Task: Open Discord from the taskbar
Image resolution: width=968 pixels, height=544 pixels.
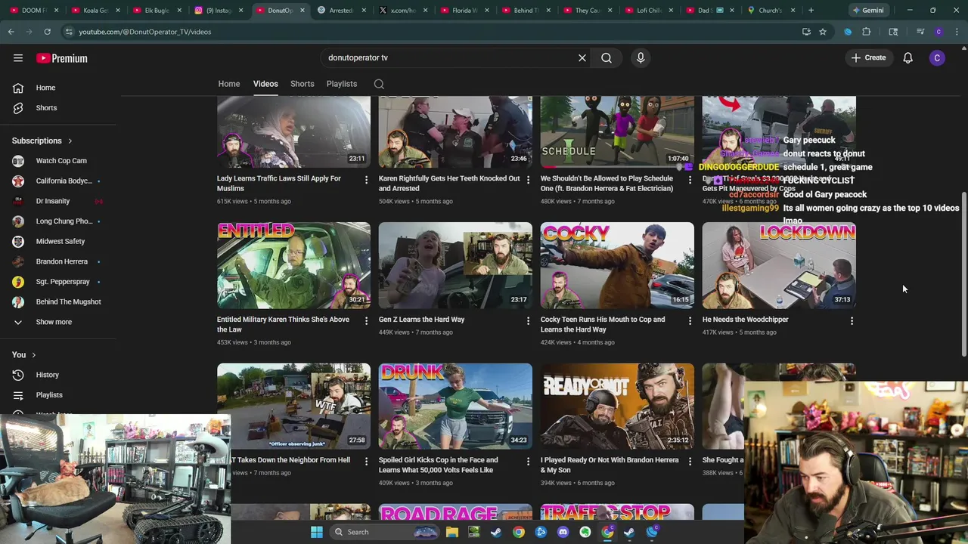Action: click(x=563, y=532)
